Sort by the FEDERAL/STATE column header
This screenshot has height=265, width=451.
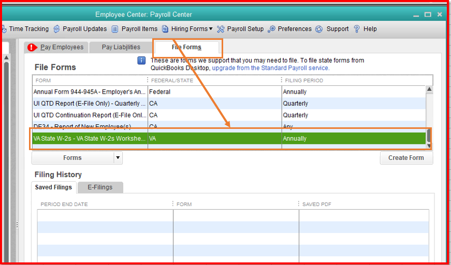tap(172, 80)
